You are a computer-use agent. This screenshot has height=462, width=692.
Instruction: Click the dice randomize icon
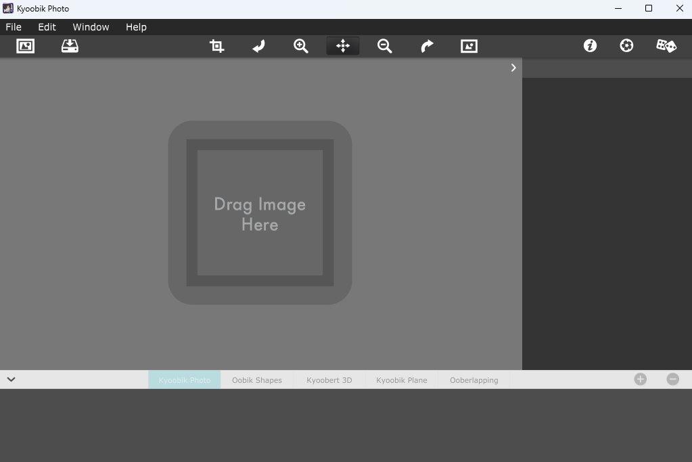(x=666, y=45)
